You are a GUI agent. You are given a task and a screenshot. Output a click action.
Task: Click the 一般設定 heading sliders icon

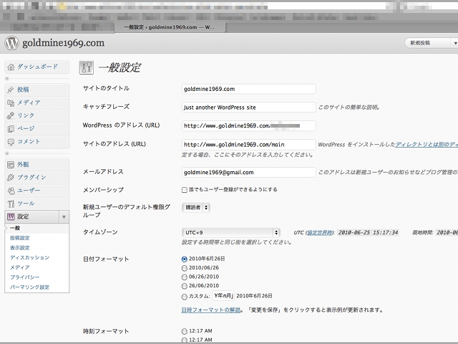click(x=87, y=68)
